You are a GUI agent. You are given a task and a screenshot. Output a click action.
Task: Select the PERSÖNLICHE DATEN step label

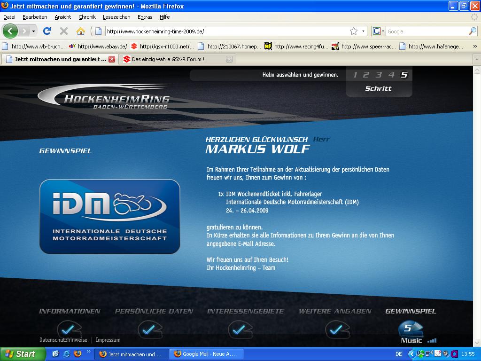154,311
